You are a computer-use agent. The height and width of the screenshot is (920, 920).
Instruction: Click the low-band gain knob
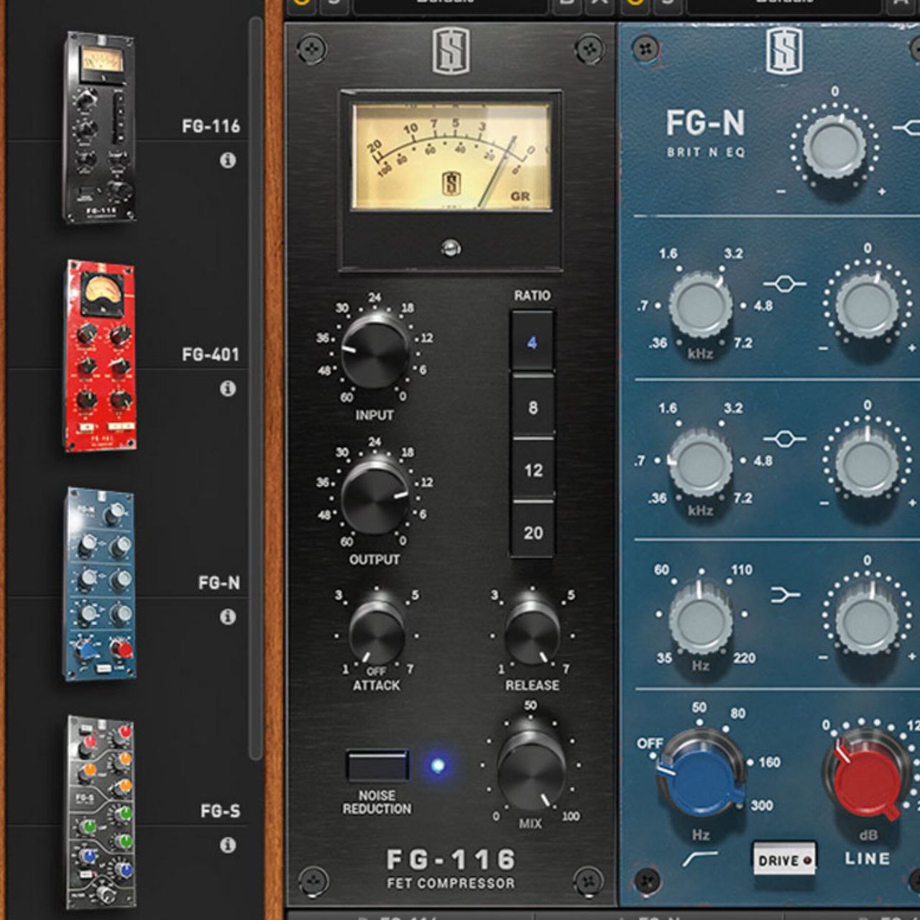[x=868, y=620]
